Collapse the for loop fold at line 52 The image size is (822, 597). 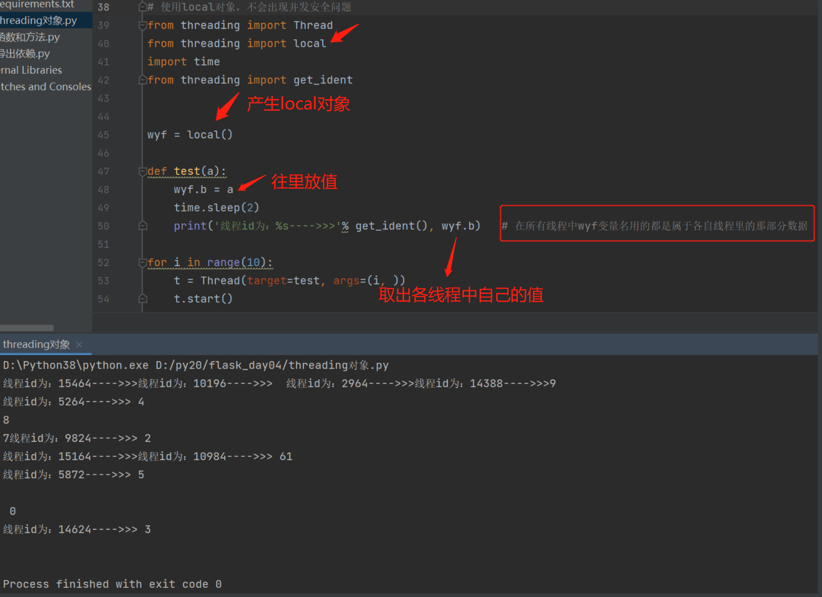[x=142, y=262]
